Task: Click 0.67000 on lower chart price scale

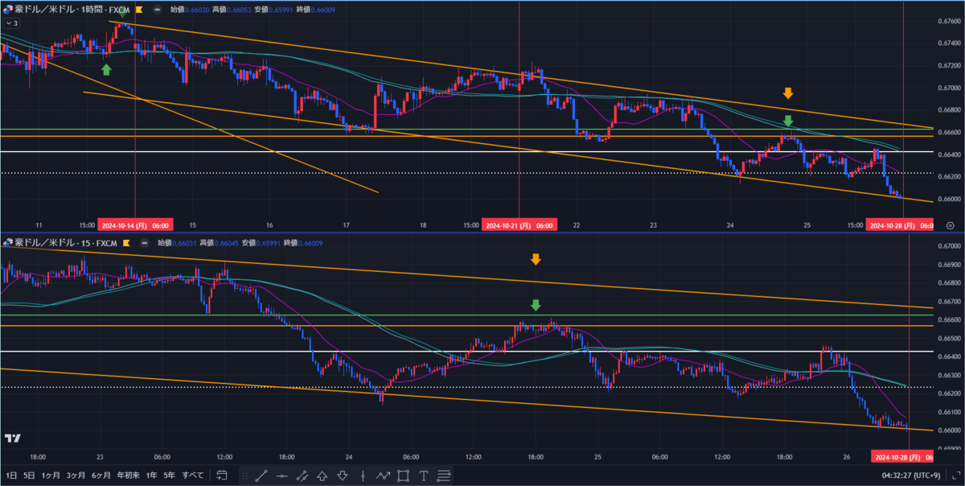Action: pyautogui.click(x=949, y=246)
